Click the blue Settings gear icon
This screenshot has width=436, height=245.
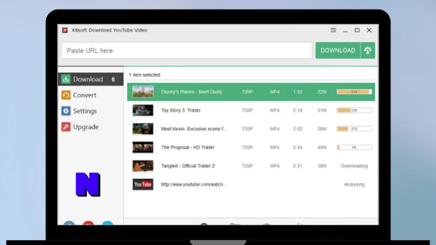click(66, 111)
